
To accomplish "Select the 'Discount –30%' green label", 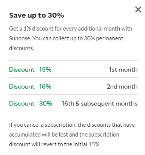I will (31, 103).
